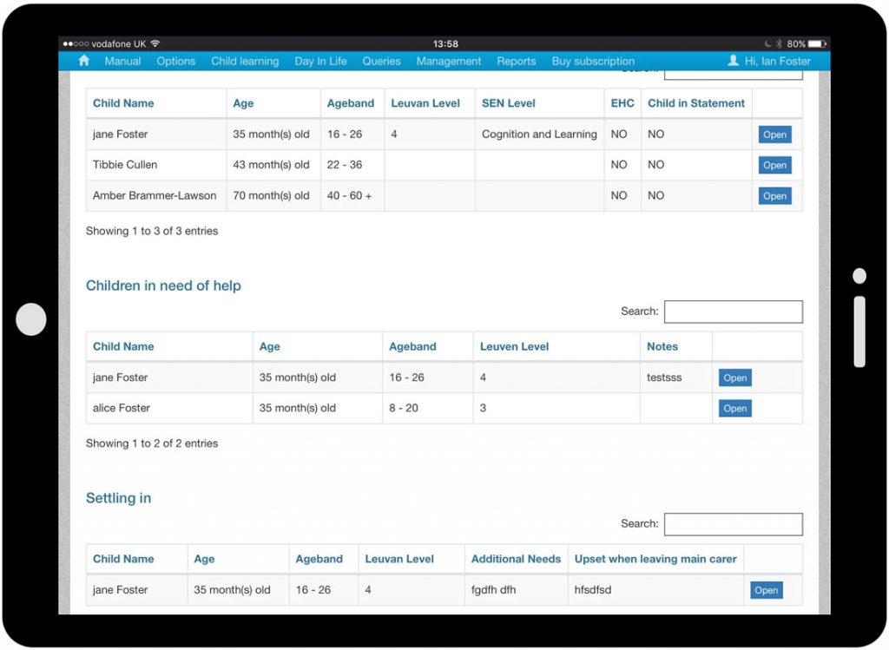Open alice Foster's record
Image resolution: width=889 pixels, height=650 pixels.
pos(734,409)
